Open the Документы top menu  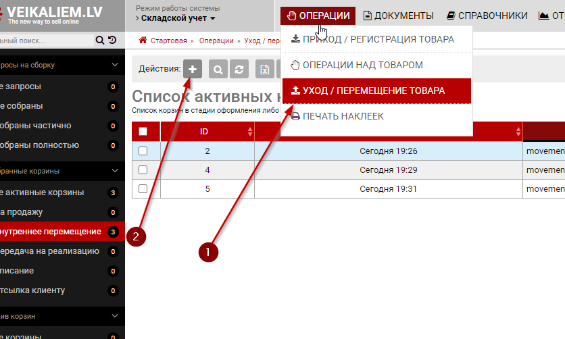tap(398, 16)
